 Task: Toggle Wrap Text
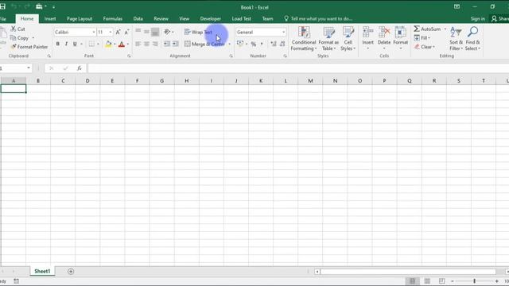click(198, 32)
